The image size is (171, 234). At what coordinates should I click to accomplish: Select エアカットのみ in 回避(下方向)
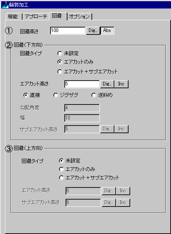pyautogui.click(x=76, y=62)
